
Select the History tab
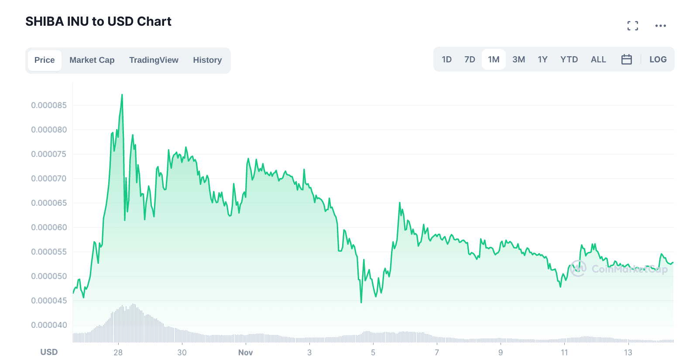click(207, 60)
